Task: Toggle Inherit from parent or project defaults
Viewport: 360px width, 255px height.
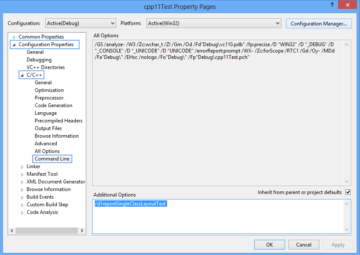Action: click(x=348, y=192)
